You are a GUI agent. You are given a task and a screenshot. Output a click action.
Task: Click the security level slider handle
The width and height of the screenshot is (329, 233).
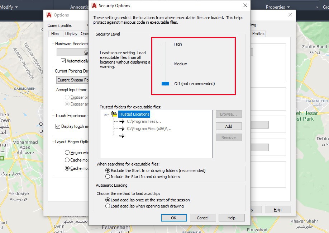pyautogui.click(x=165, y=84)
